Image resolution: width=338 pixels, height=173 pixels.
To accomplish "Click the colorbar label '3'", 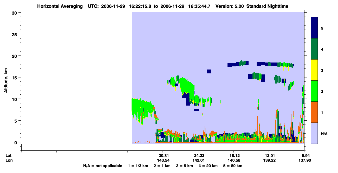I will coord(322,71).
